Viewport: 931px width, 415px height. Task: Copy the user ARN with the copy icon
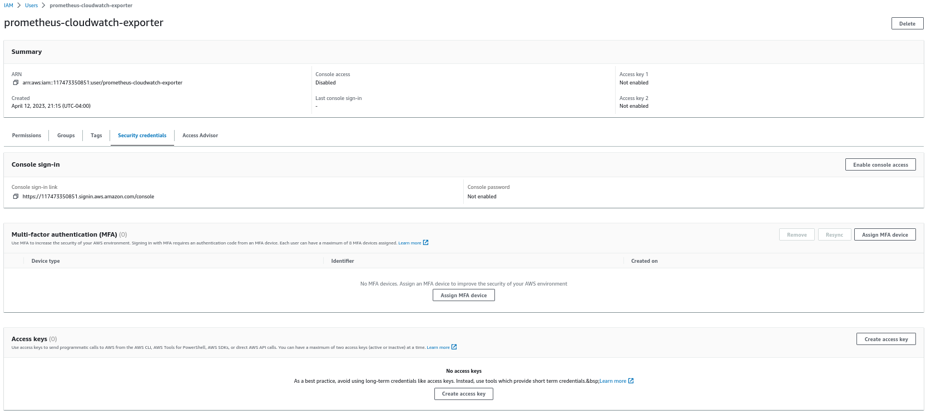tap(16, 83)
